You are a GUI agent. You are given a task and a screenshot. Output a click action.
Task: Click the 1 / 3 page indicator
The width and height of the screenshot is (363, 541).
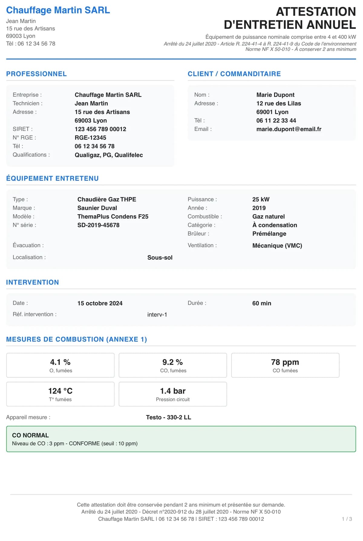[x=347, y=519]
